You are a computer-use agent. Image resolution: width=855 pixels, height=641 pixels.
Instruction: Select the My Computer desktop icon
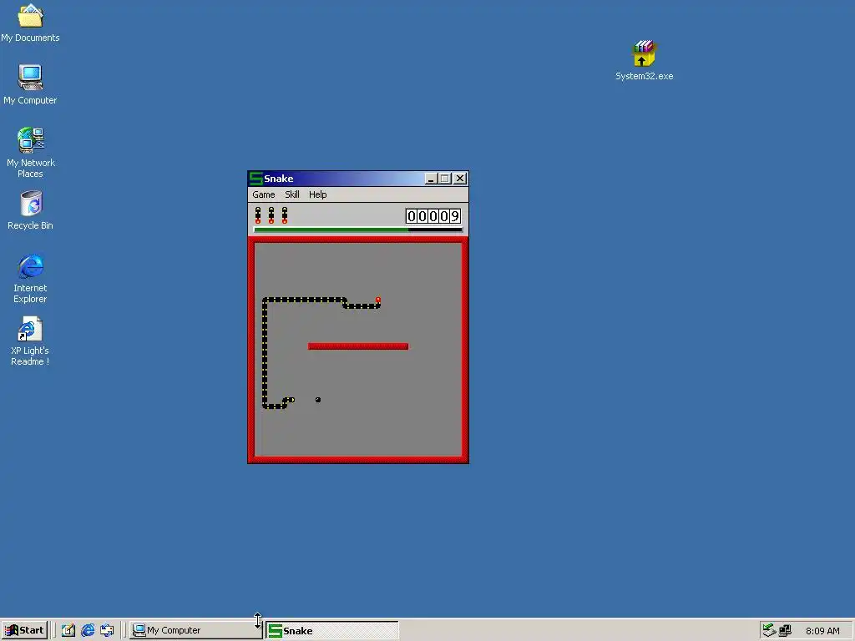tap(30, 84)
